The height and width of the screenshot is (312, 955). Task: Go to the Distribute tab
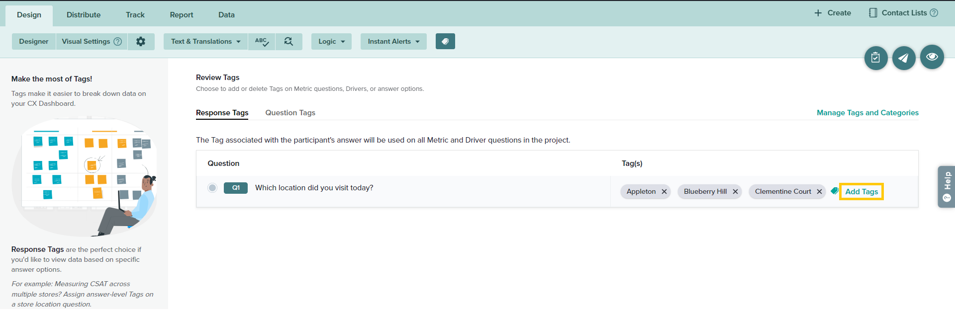pos(84,15)
